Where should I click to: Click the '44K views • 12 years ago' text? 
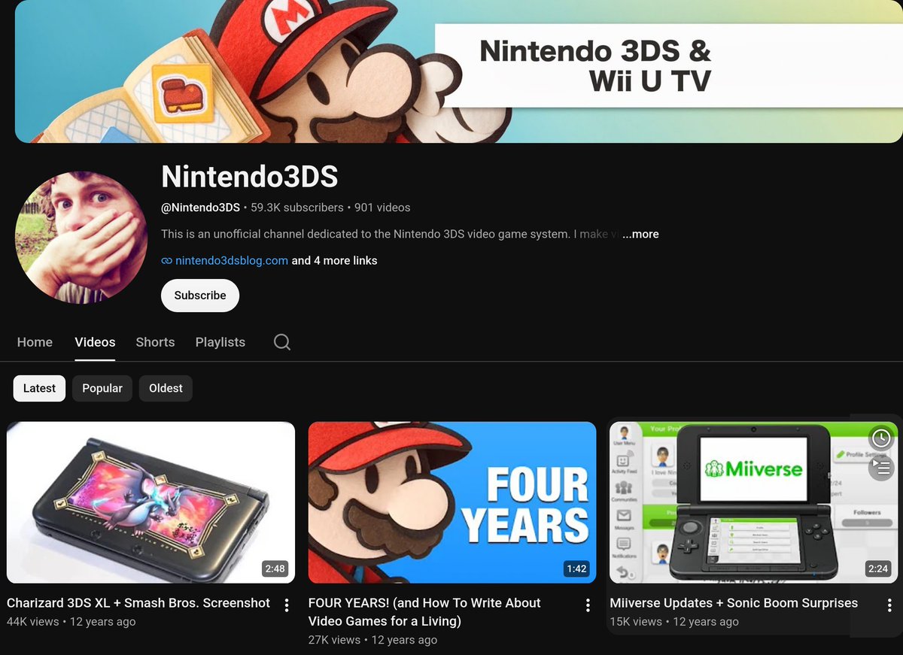(x=71, y=622)
